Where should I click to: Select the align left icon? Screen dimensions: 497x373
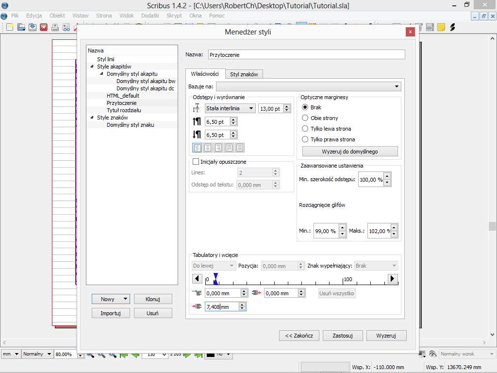click(198, 148)
